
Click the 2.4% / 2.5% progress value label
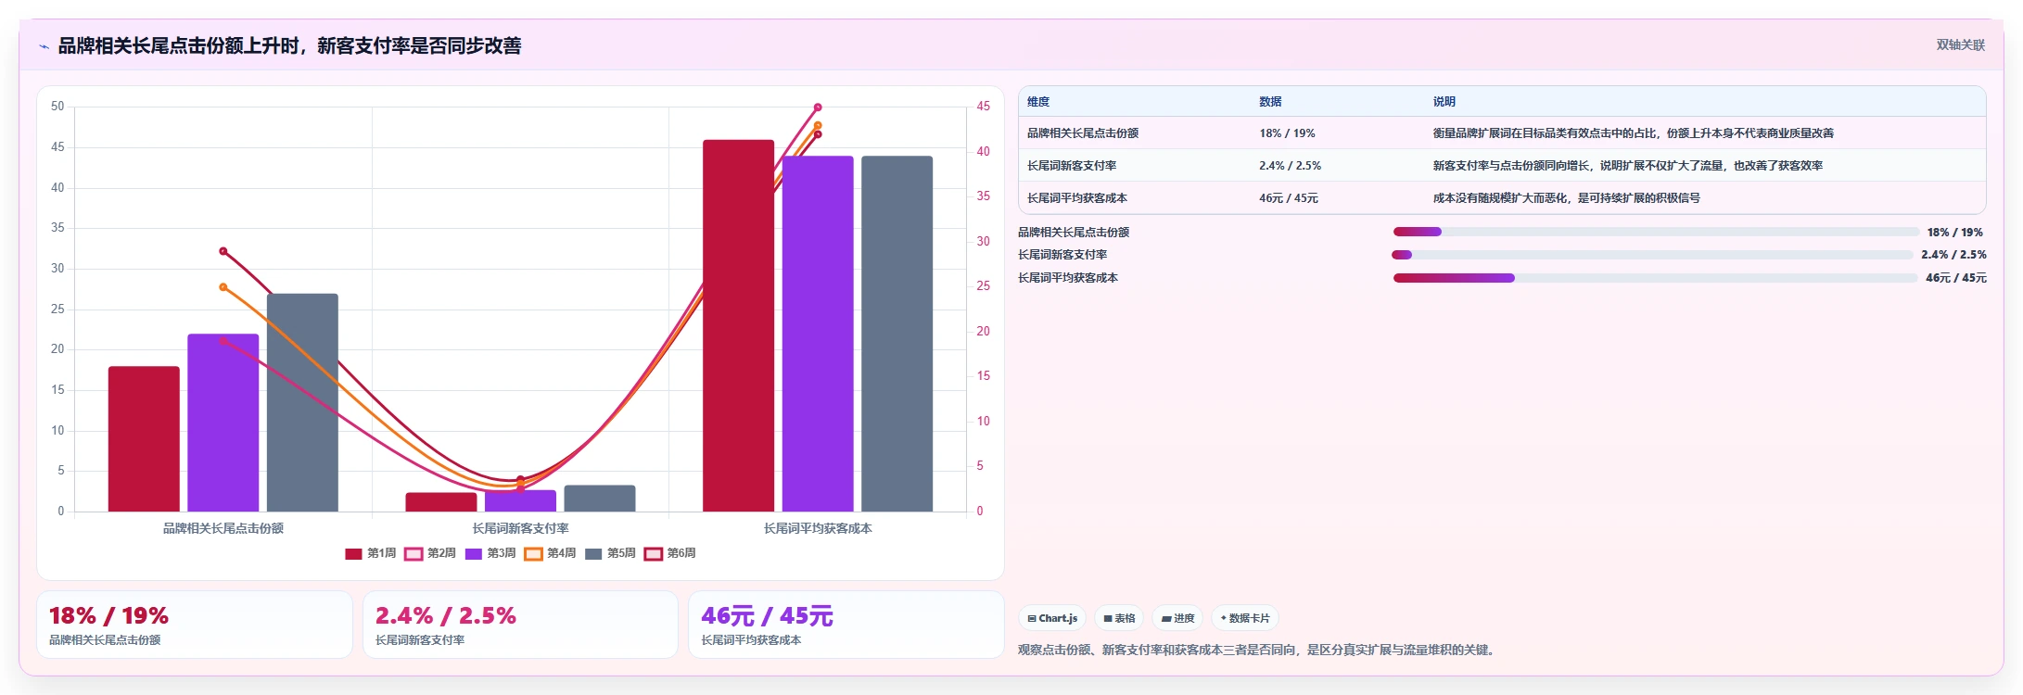pos(1953,255)
